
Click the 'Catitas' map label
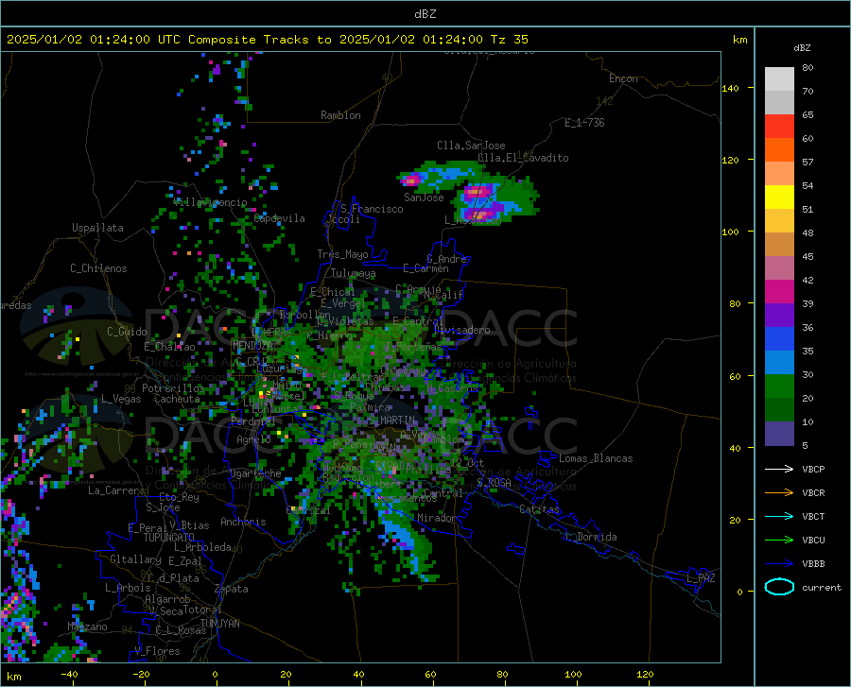540,508
